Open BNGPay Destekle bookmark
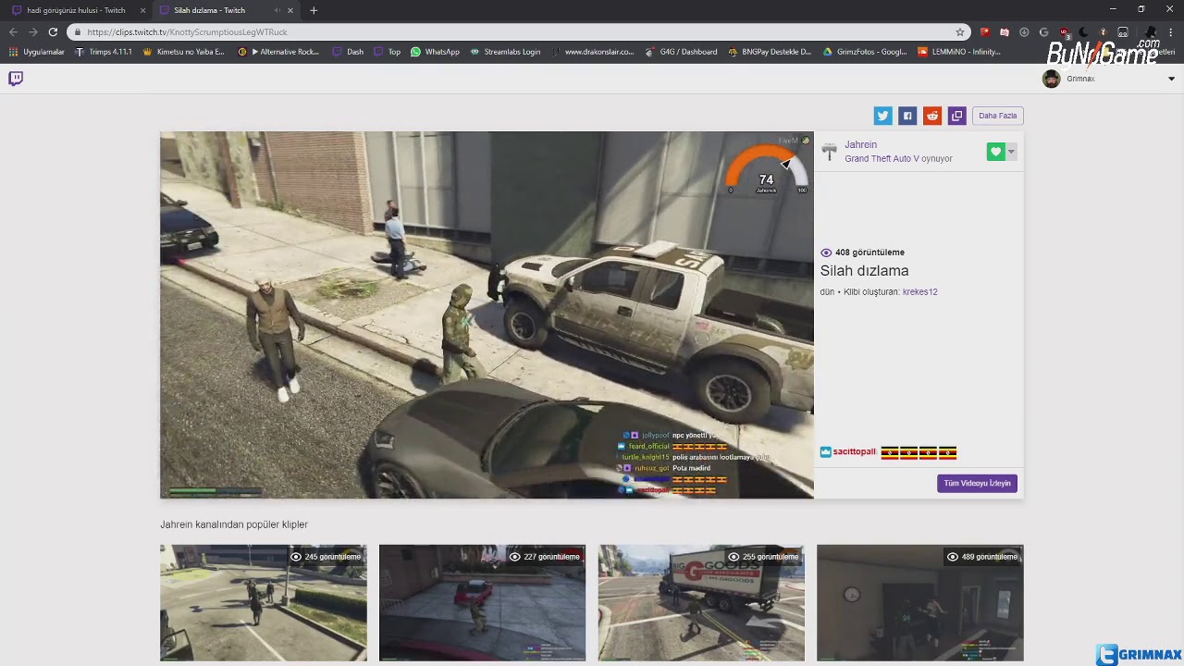 pyautogui.click(x=770, y=52)
